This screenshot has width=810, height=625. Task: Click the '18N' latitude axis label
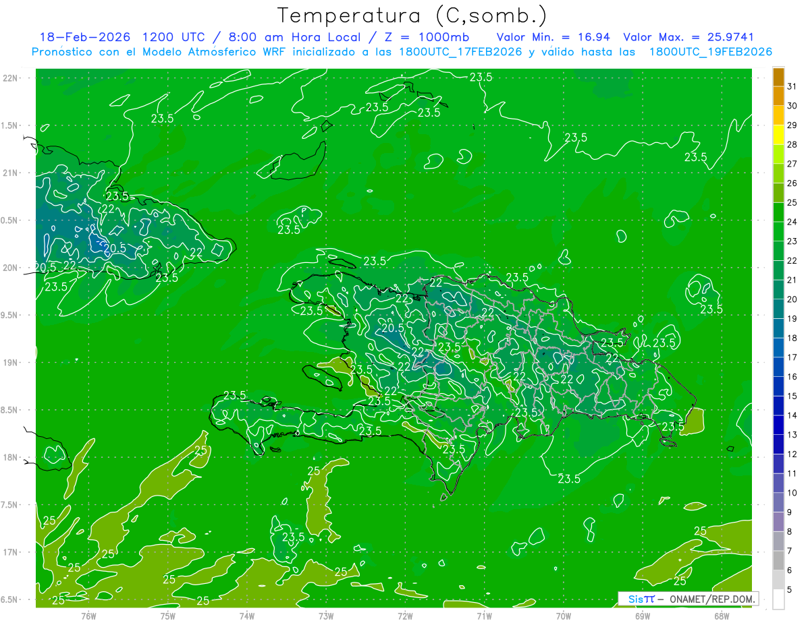tap(11, 457)
